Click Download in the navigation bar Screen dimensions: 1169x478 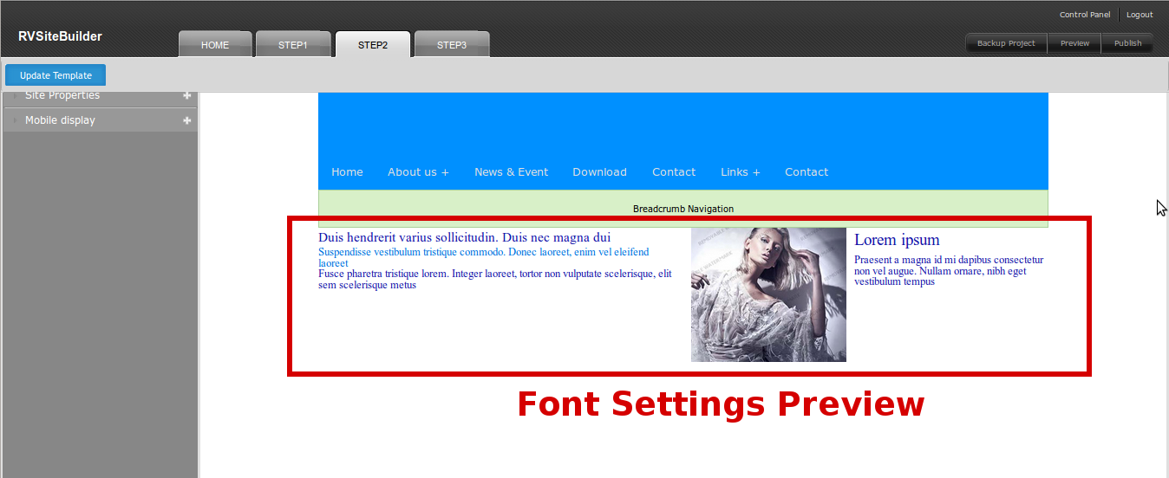(x=599, y=172)
